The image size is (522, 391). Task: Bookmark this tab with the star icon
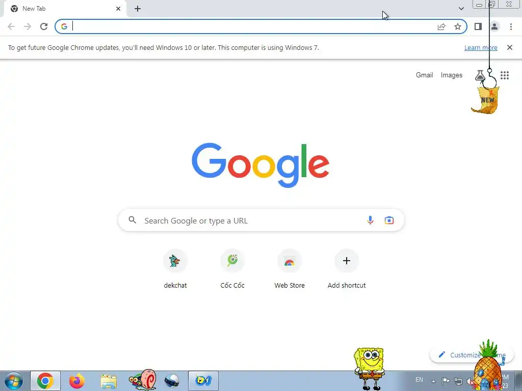click(458, 26)
